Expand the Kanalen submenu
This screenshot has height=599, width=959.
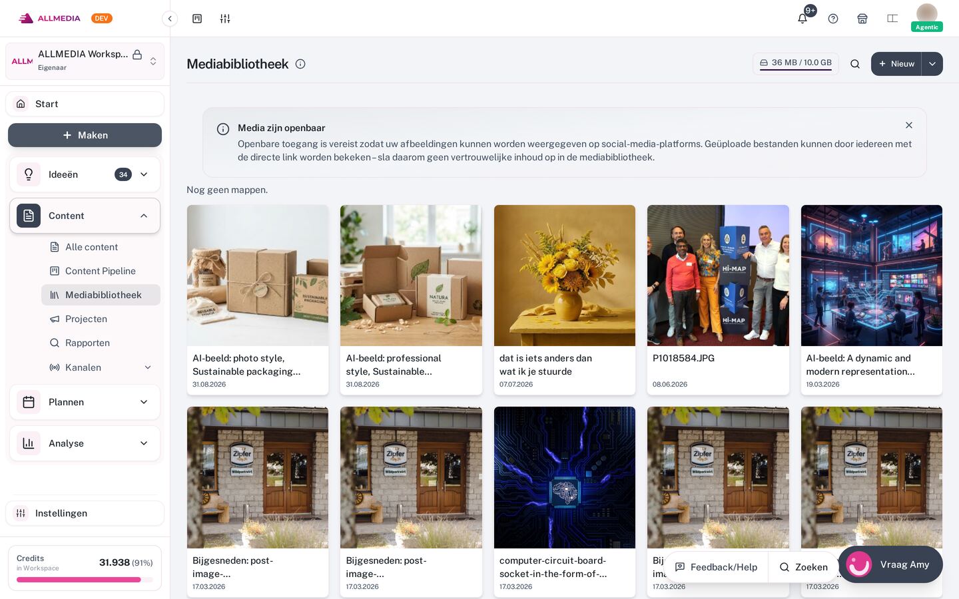[x=148, y=367]
